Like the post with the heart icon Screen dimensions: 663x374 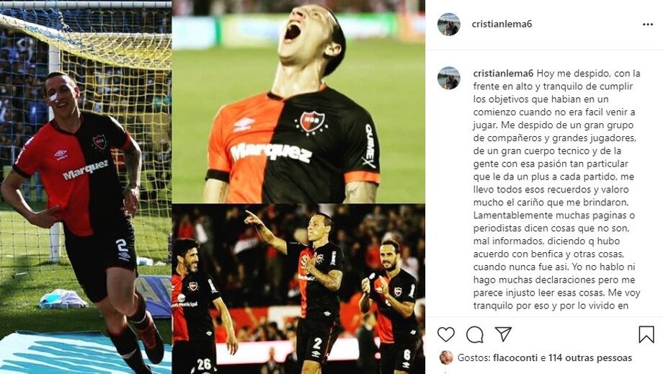pos(445,334)
